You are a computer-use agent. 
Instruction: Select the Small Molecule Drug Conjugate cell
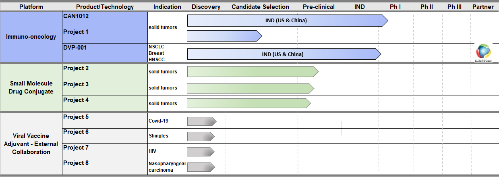[x=31, y=87]
